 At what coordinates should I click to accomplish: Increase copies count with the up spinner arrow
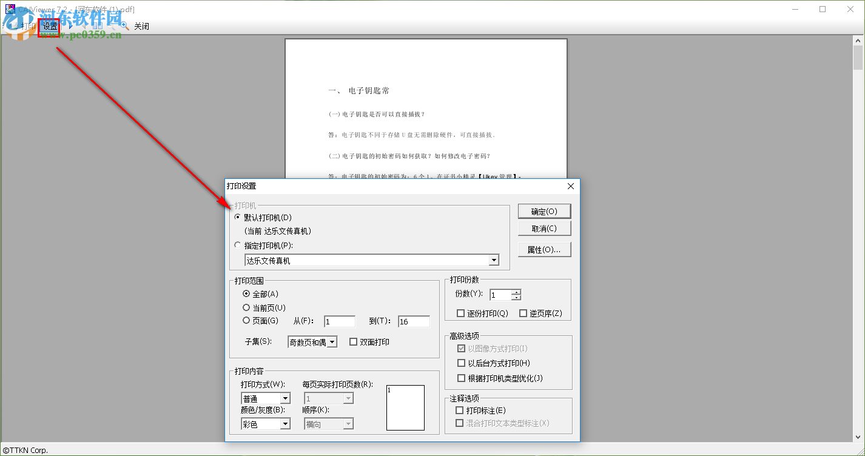click(x=517, y=292)
